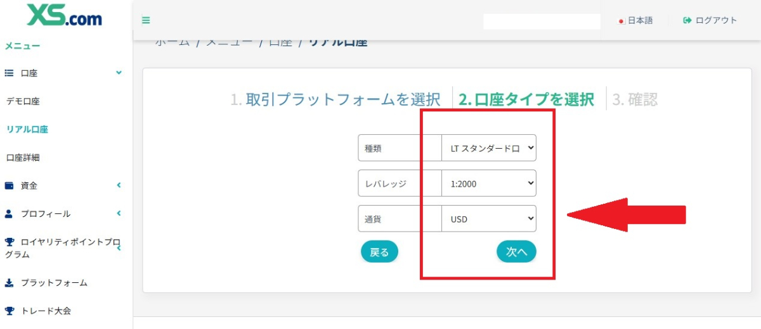Open the レバレッジ 1:2000 dropdown
Viewport: 761px width, 329px height.
tap(489, 183)
